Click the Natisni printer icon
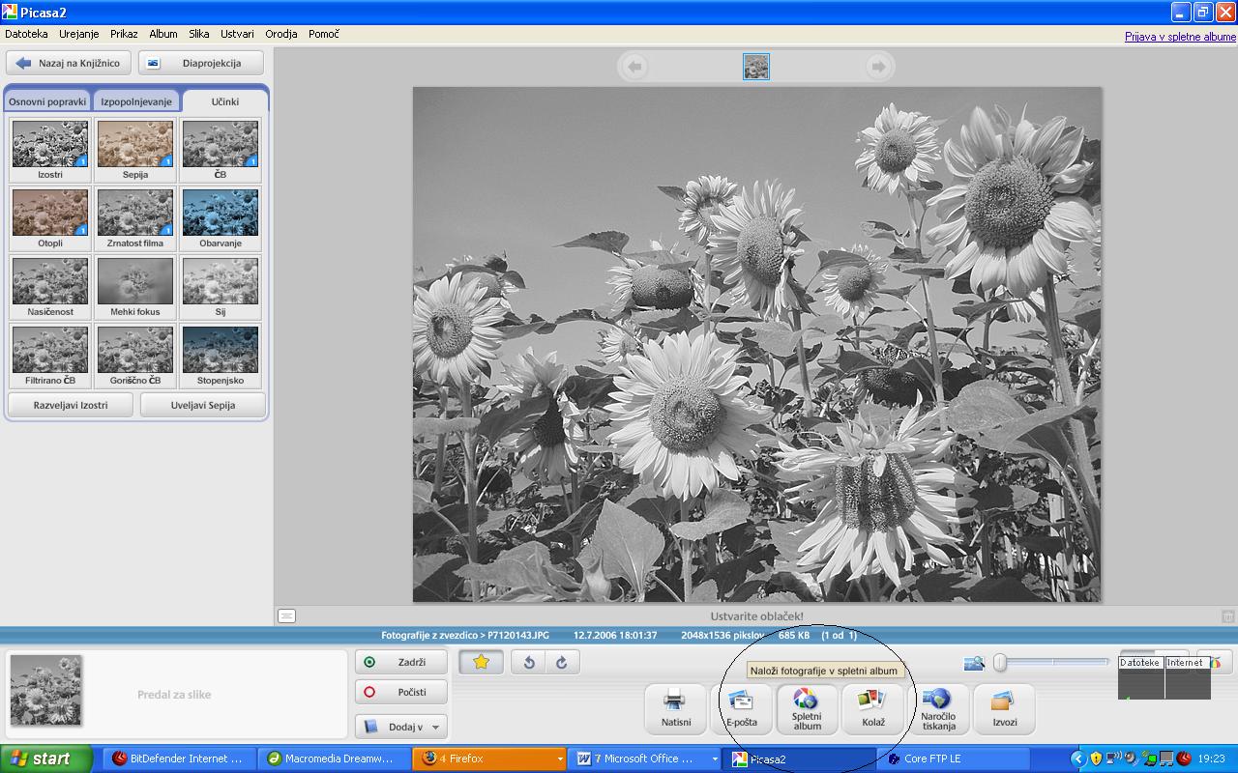 (x=676, y=708)
